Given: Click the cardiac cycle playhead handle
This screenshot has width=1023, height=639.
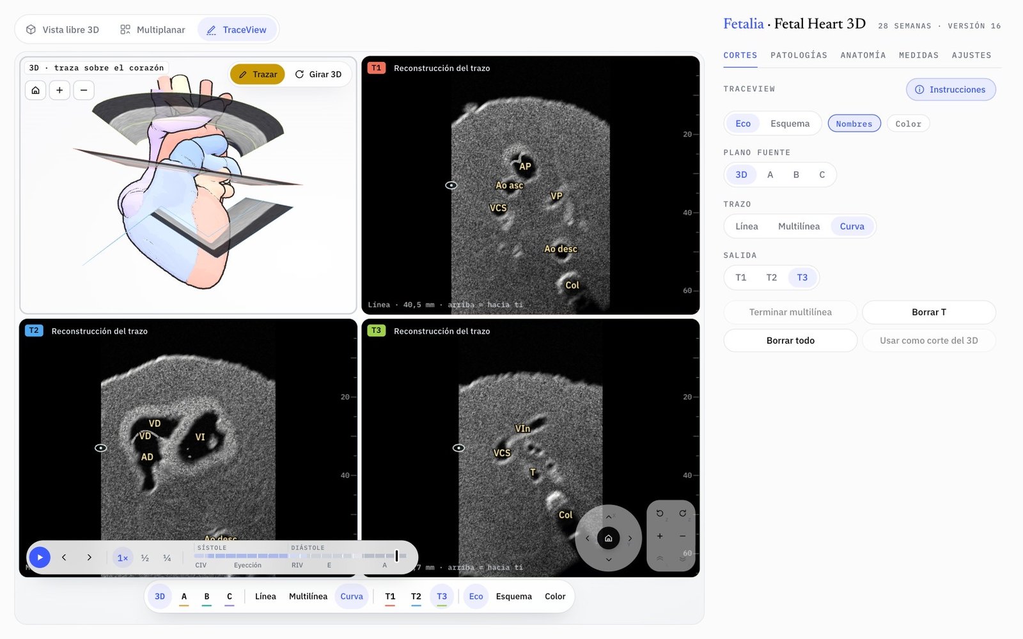Looking at the screenshot, I should (x=396, y=556).
